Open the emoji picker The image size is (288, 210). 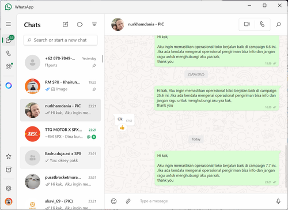tap(113, 201)
